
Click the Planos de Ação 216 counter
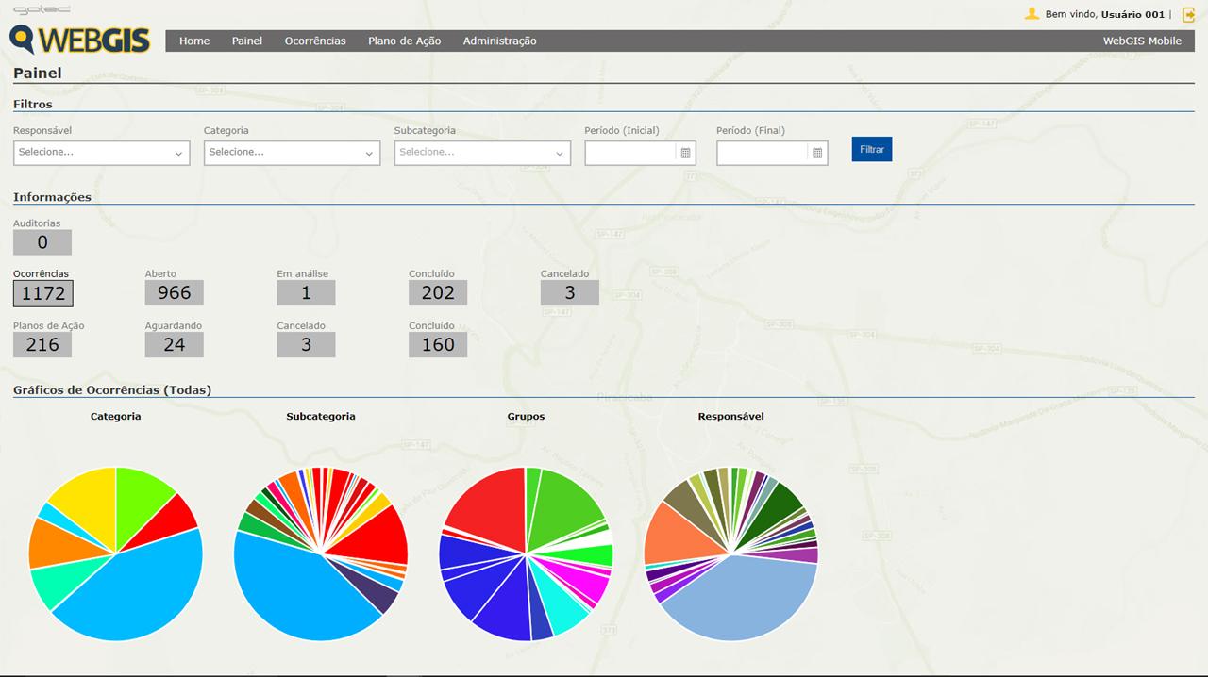(42, 345)
